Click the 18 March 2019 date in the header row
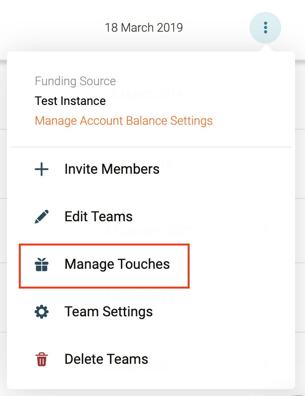 pos(144,28)
